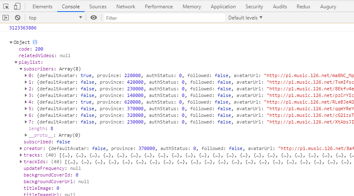This screenshot has width=354, height=196.
Task: Switch to the Redux tab
Action: (x=303, y=7)
